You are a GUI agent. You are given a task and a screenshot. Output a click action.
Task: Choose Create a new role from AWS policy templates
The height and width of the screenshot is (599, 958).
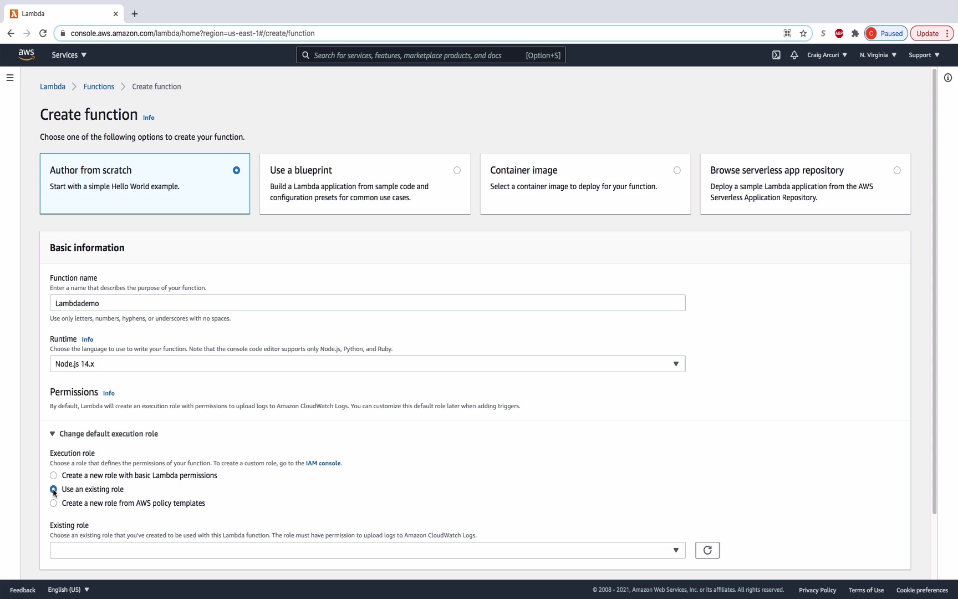click(x=53, y=503)
